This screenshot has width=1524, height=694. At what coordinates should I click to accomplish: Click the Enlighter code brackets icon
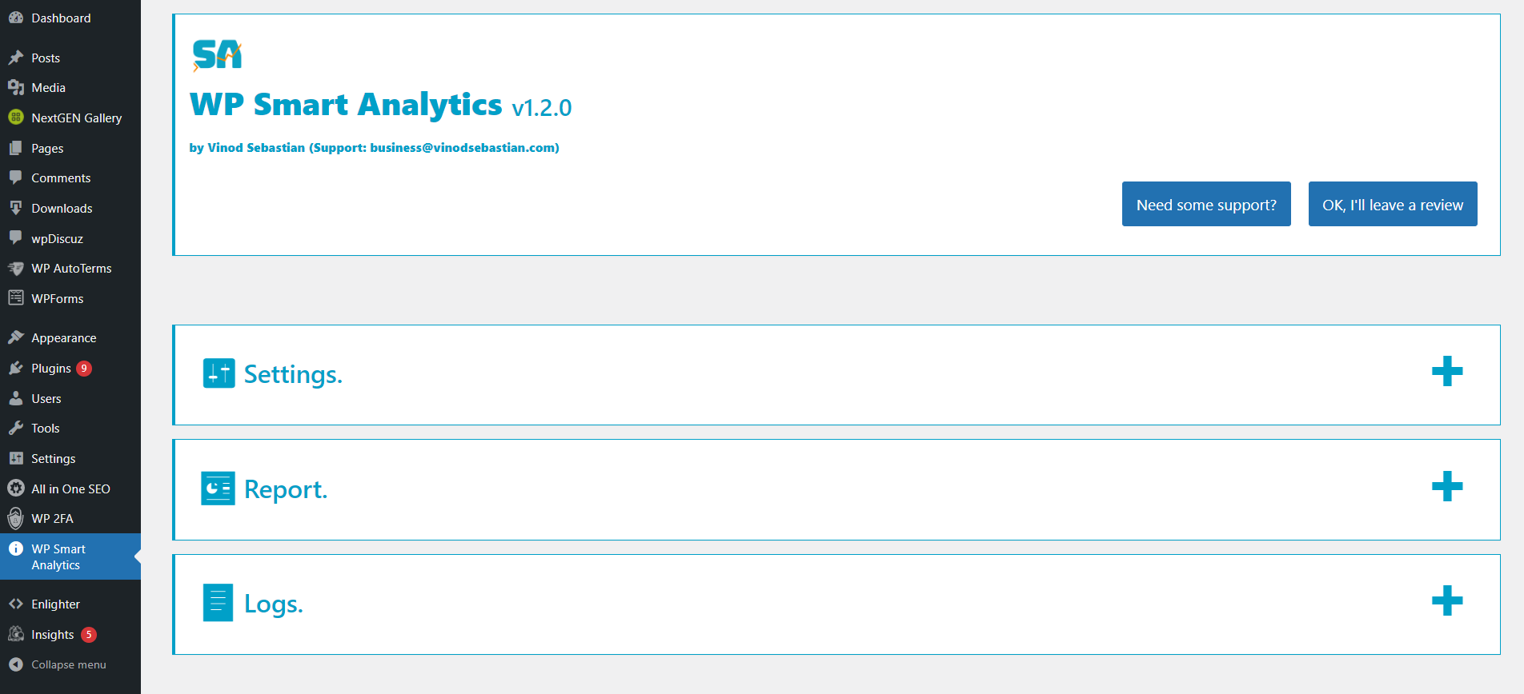[16, 604]
